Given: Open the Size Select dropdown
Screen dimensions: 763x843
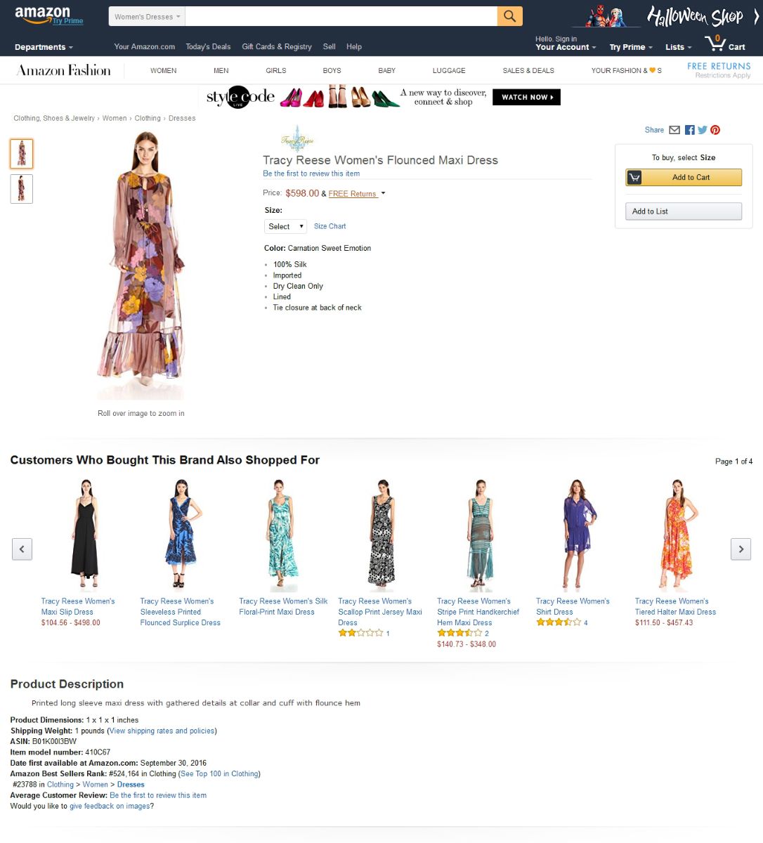Looking at the screenshot, I should coord(285,226).
